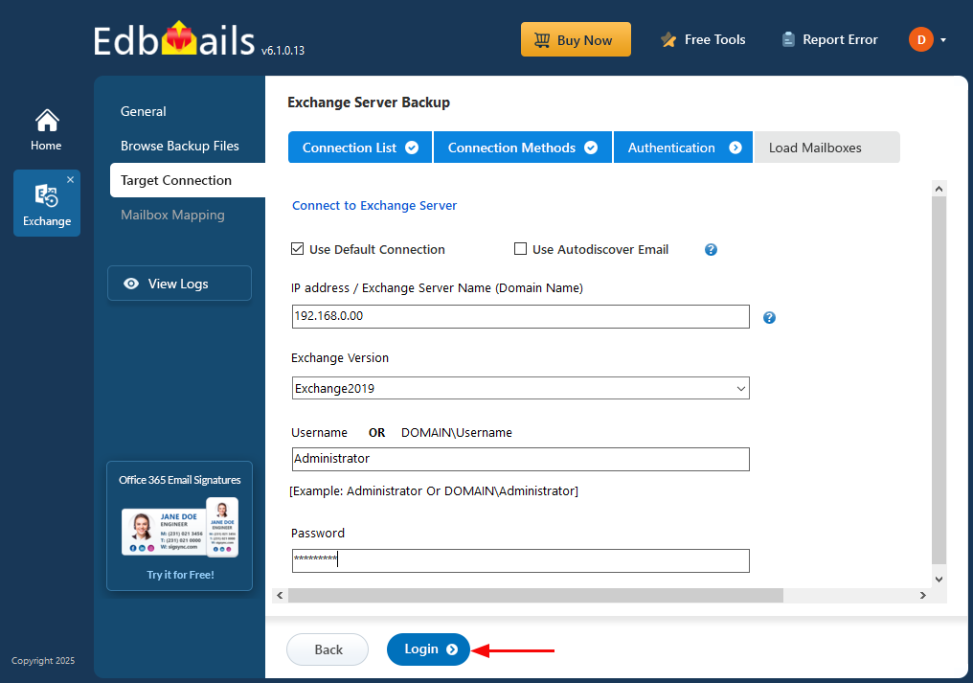Image resolution: width=973 pixels, height=683 pixels.
Task: Click the version text v6.1.0.13
Action: (283, 51)
